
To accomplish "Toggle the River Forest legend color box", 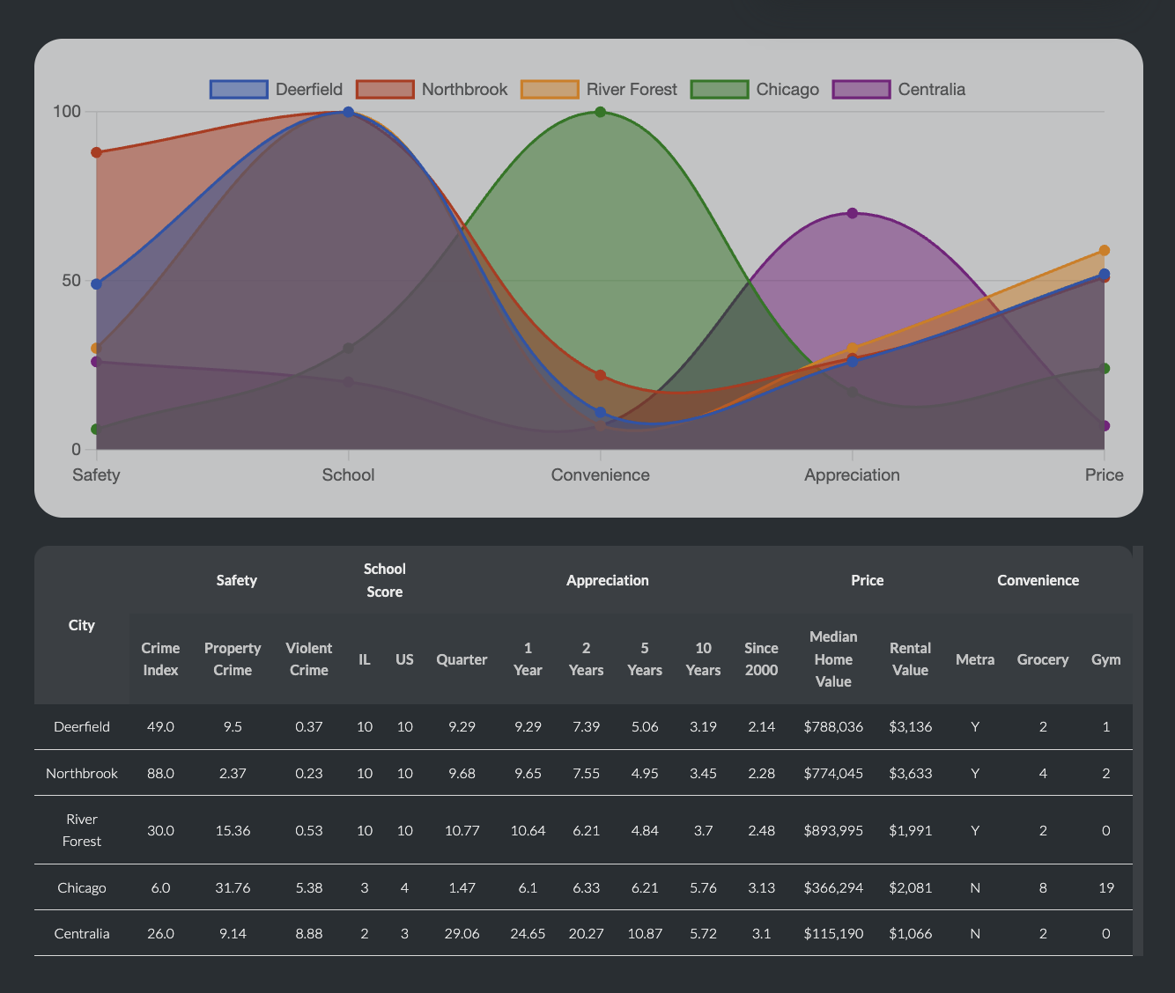I will 550,89.
